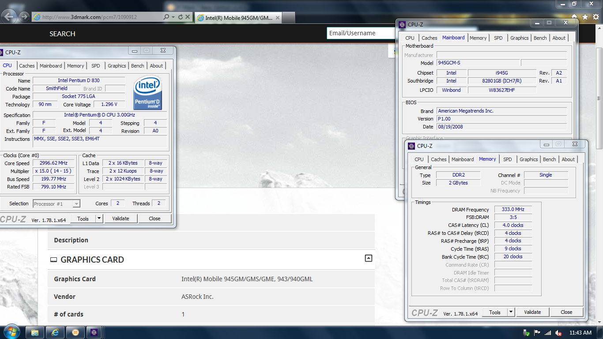Open Internet Explorer from the taskbar
Image resolution: width=603 pixels, height=339 pixels.
(x=55, y=332)
